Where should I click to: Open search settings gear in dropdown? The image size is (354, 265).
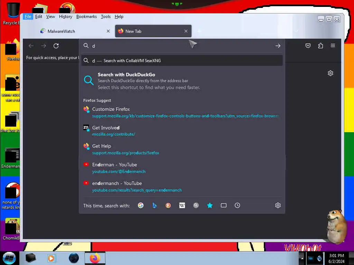(278, 205)
